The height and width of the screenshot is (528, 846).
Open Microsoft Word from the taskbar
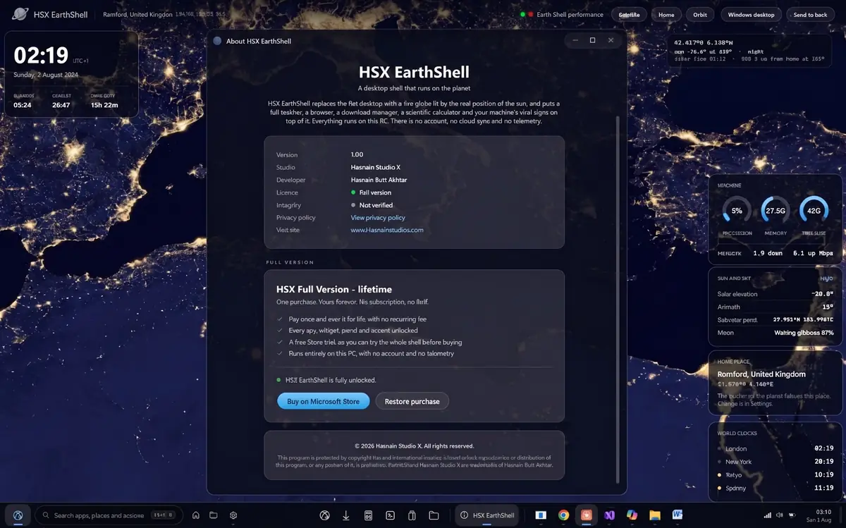coord(678,515)
